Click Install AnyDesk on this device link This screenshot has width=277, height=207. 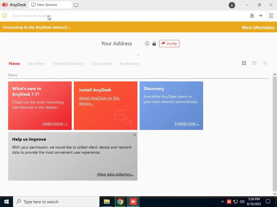point(100,101)
